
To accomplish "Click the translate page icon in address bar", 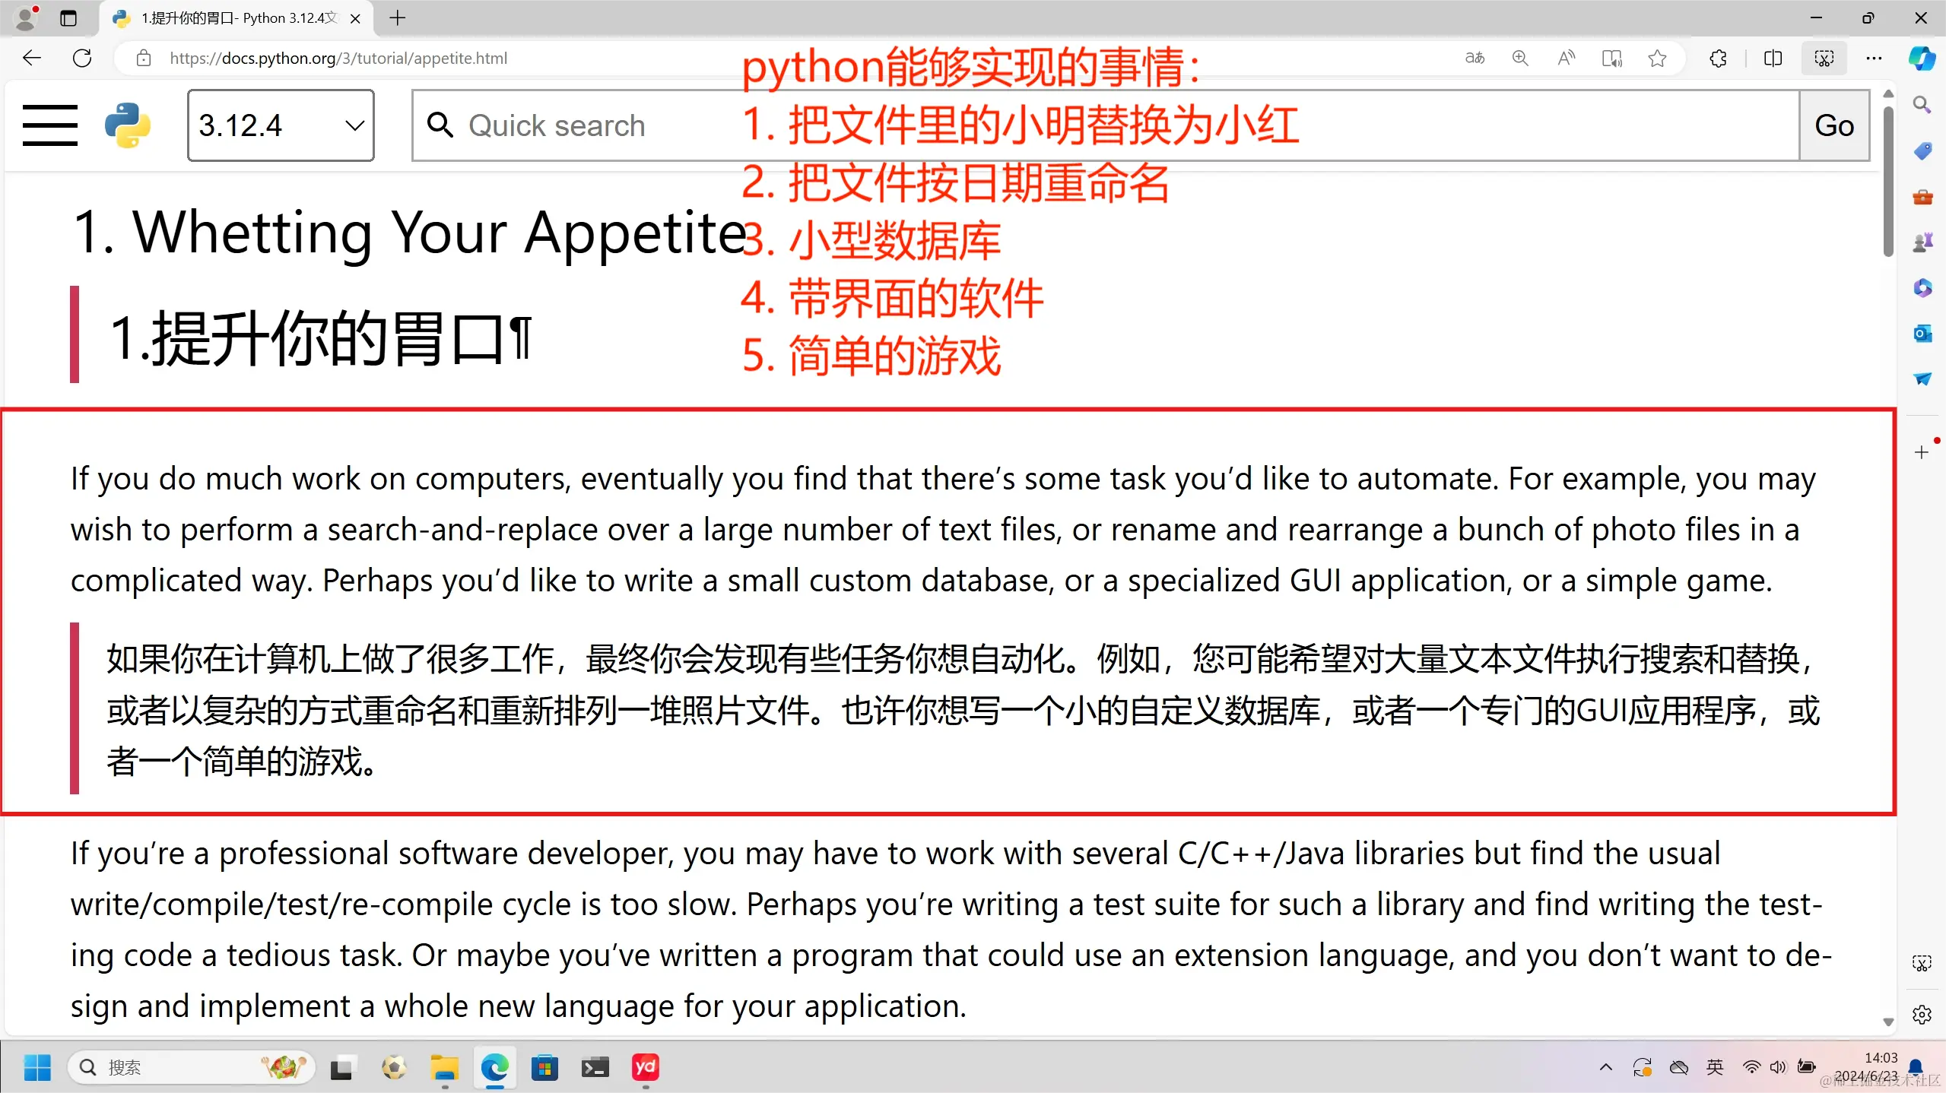I will point(1475,58).
